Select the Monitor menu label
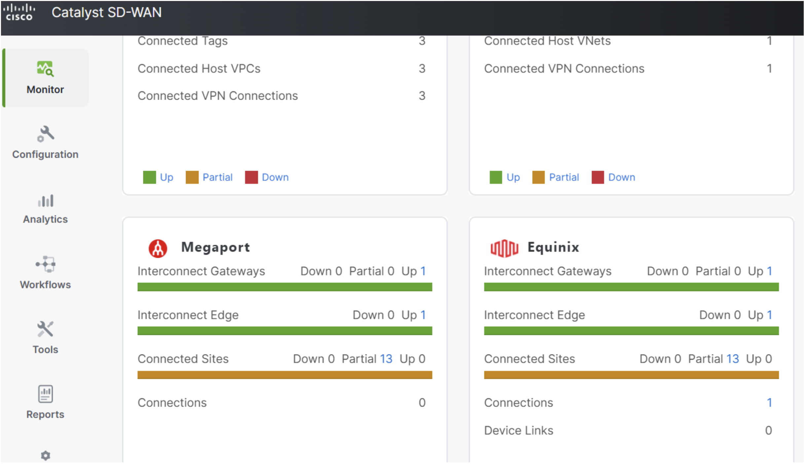Image resolution: width=804 pixels, height=464 pixels. click(x=45, y=89)
